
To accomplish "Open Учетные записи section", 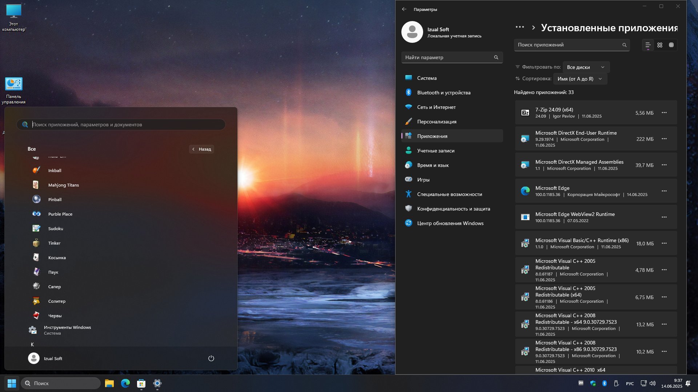I will tap(452, 151).
